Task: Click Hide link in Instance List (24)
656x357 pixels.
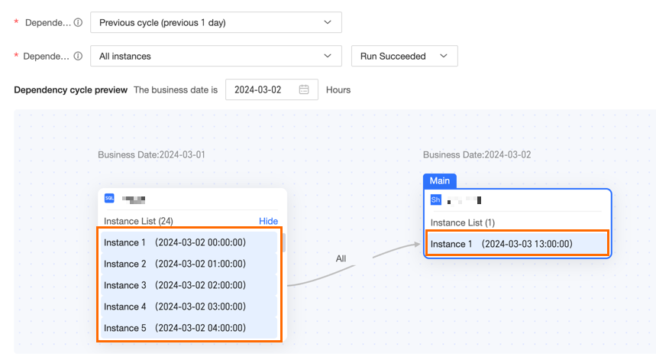Action: click(268, 221)
